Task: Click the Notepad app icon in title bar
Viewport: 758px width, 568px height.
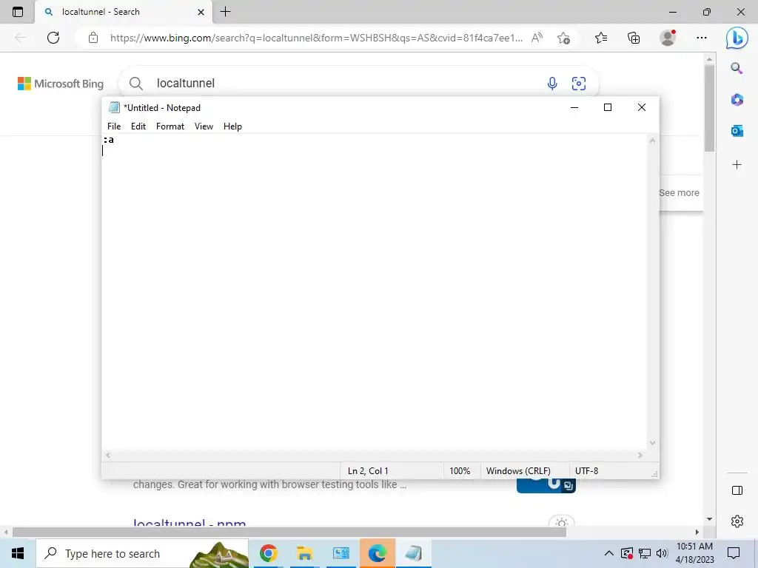Action: [x=114, y=107]
